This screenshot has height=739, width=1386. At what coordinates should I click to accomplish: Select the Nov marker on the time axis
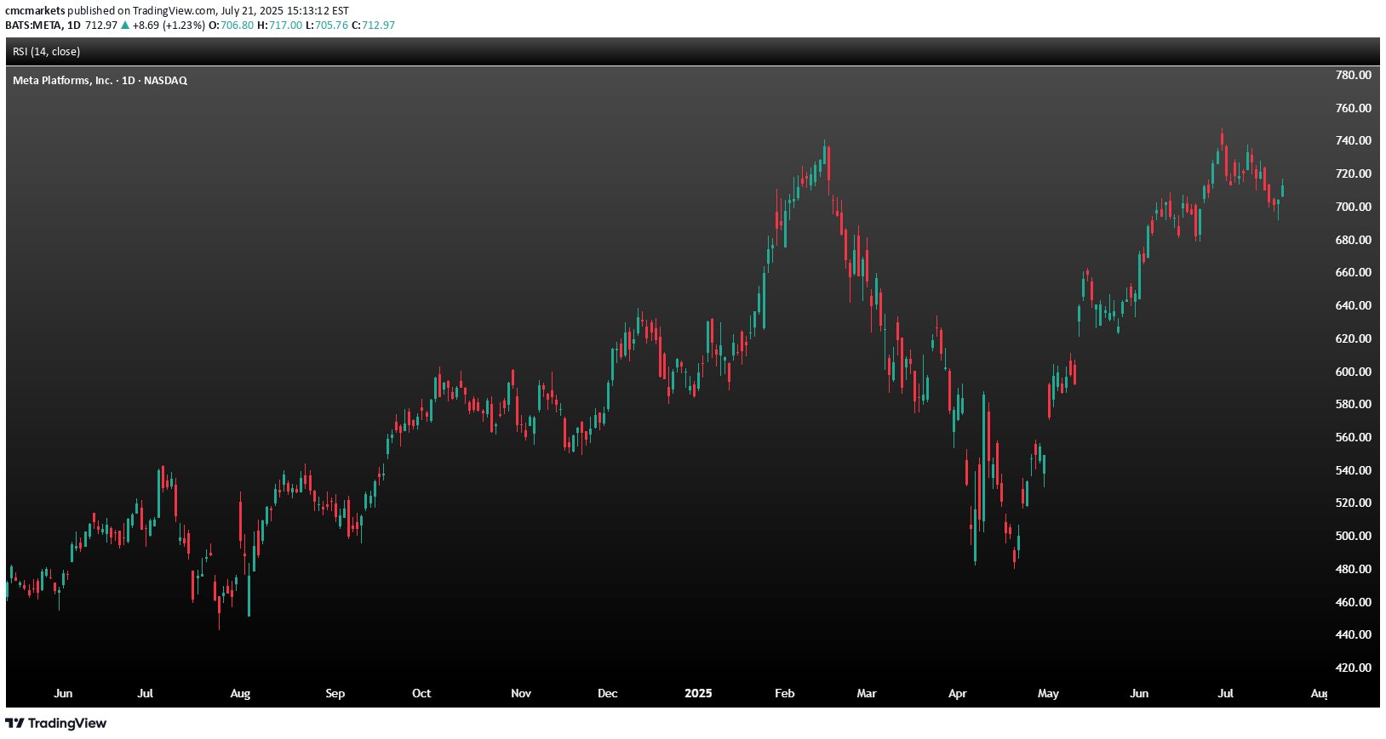[521, 694]
